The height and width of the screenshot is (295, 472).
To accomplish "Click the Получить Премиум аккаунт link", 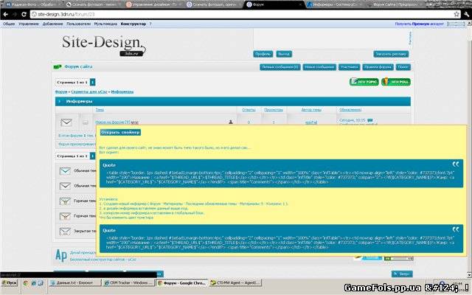I will [x=420, y=24].
